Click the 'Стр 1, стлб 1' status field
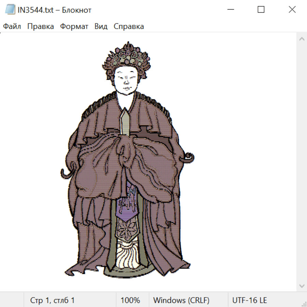 [x=52, y=301]
